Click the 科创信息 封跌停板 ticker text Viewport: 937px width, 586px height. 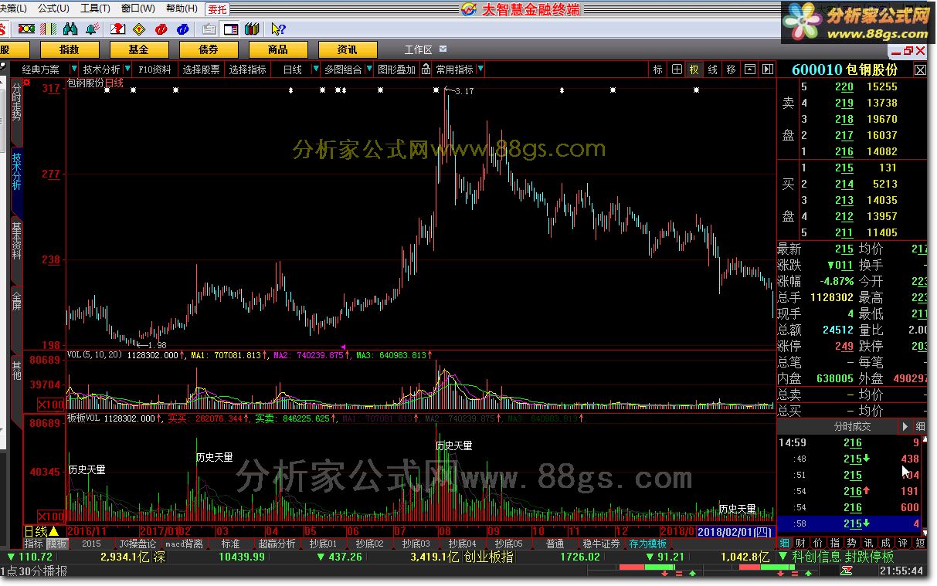(x=843, y=557)
